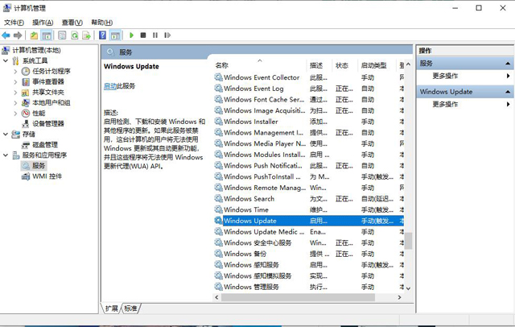
Task: Switch to the 扩展 tab
Action: (x=111, y=308)
